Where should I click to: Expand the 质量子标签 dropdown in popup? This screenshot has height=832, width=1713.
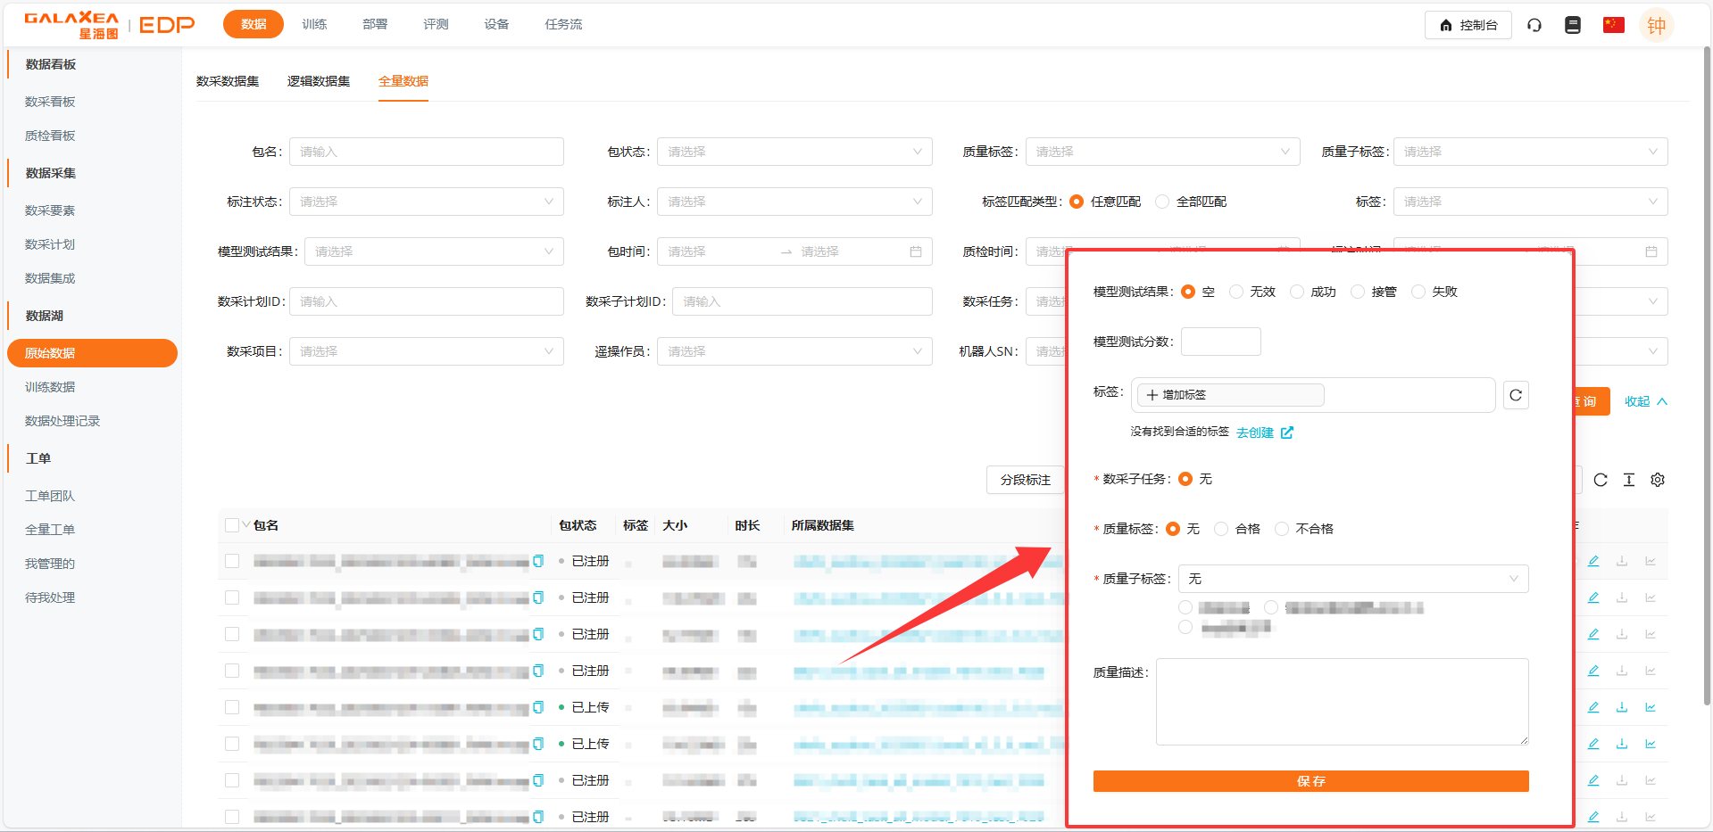(1352, 579)
